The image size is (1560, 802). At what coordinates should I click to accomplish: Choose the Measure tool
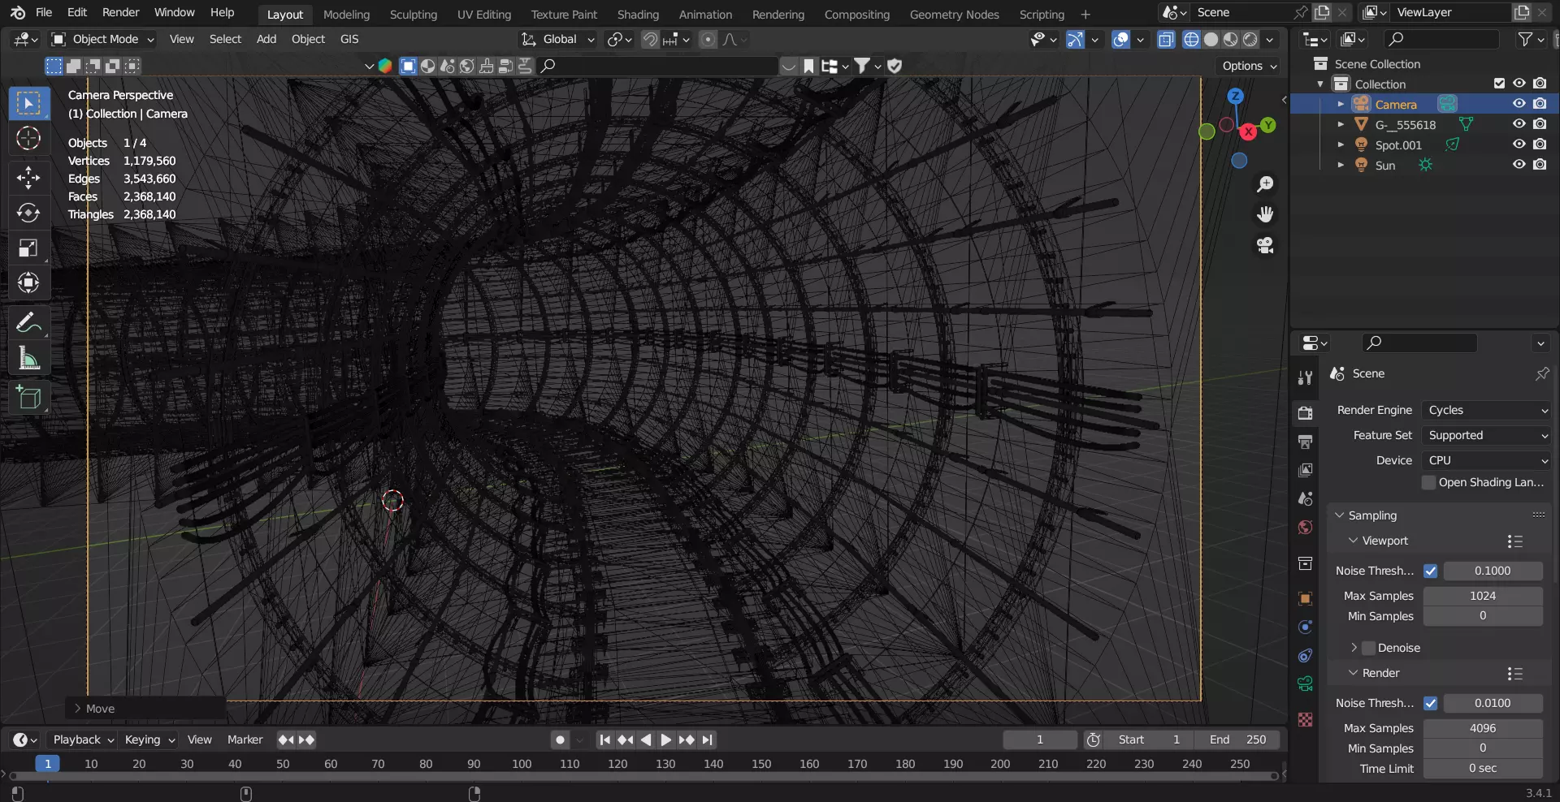[28, 358]
